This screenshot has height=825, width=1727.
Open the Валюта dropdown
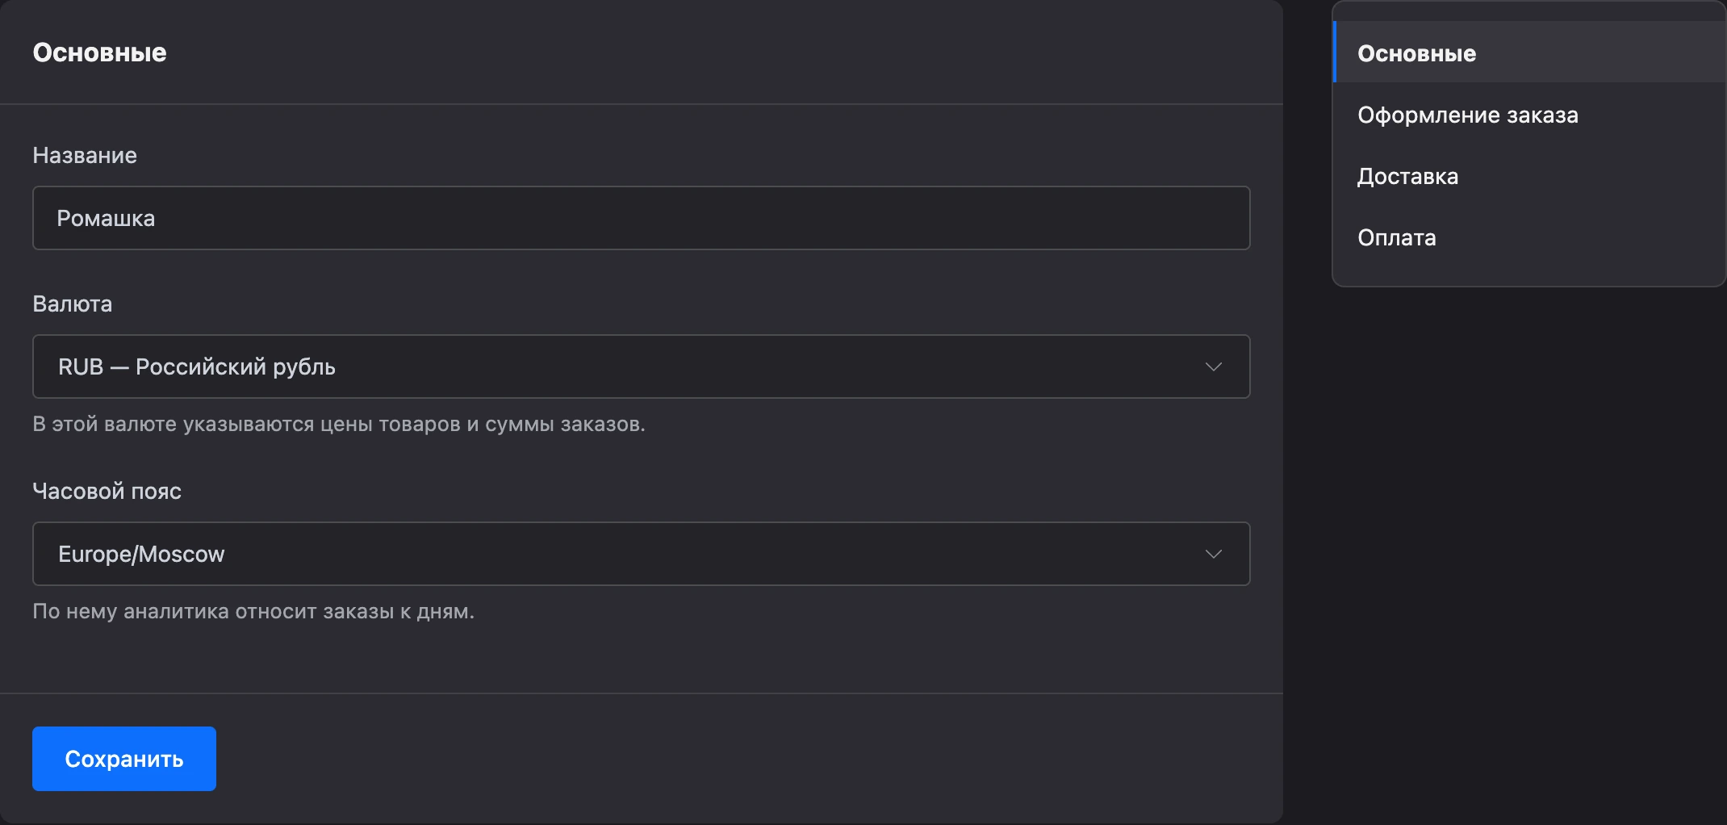point(641,366)
